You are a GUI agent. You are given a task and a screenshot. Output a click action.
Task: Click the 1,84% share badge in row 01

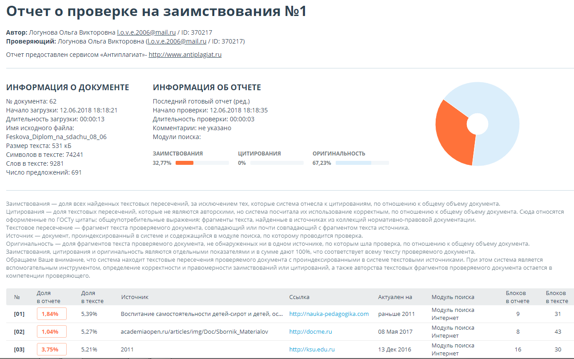(x=52, y=314)
